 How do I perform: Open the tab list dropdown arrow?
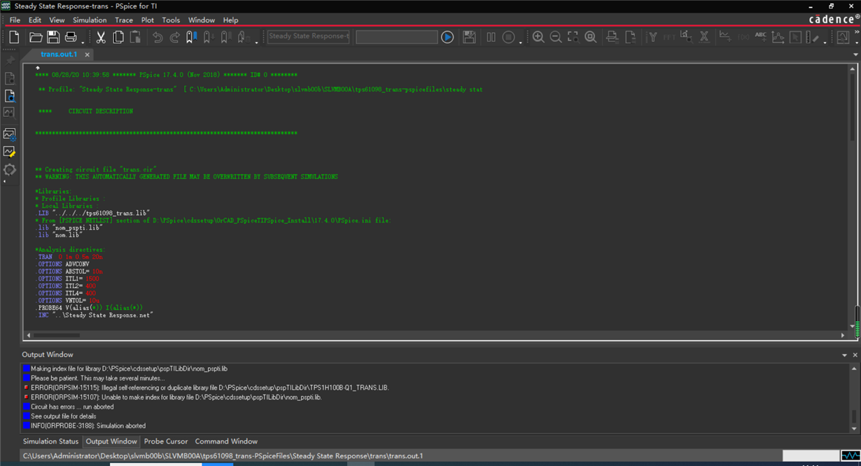pyautogui.click(x=855, y=55)
